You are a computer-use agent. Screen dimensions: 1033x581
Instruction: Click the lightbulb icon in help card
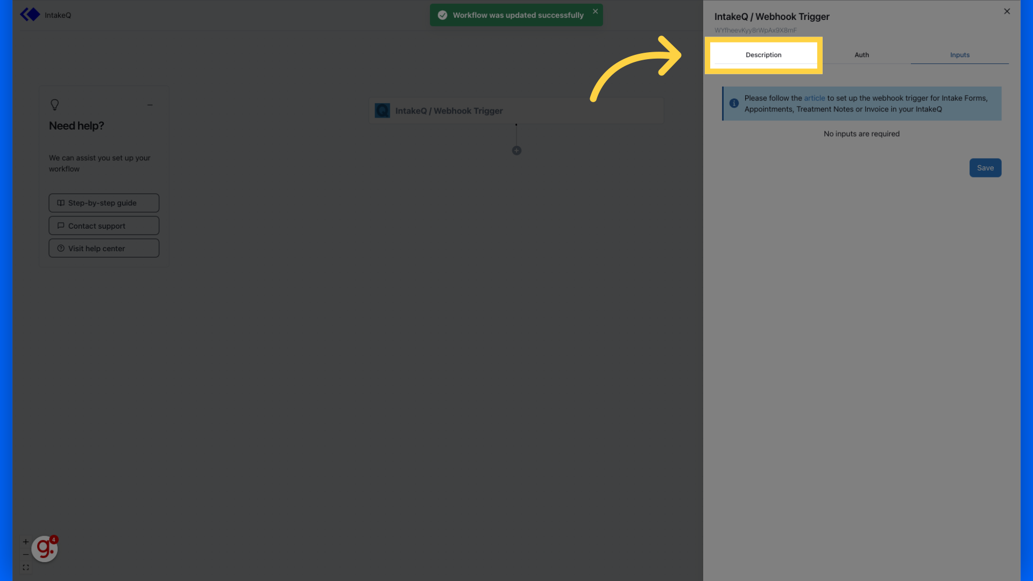pyautogui.click(x=54, y=104)
